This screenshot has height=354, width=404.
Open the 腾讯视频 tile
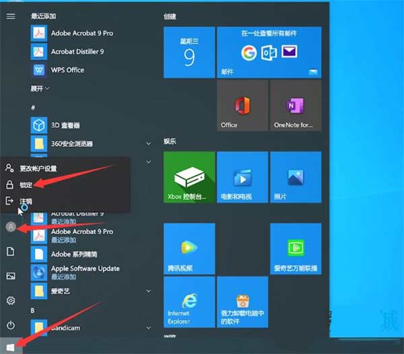(189, 249)
